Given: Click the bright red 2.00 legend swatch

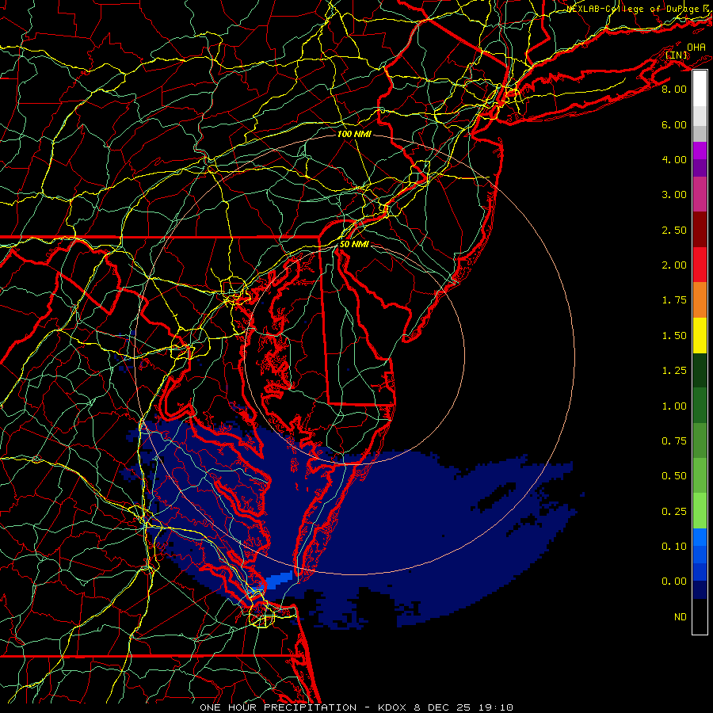Looking at the screenshot, I should coord(700,265).
